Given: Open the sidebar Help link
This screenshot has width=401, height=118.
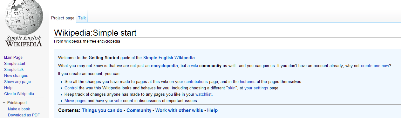Looking at the screenshot, I should point(8,88).
